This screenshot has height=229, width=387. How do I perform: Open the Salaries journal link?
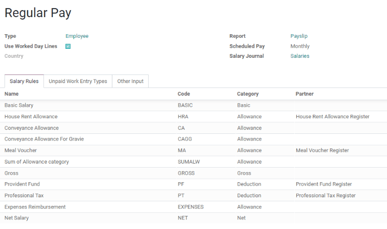[300, 56]
